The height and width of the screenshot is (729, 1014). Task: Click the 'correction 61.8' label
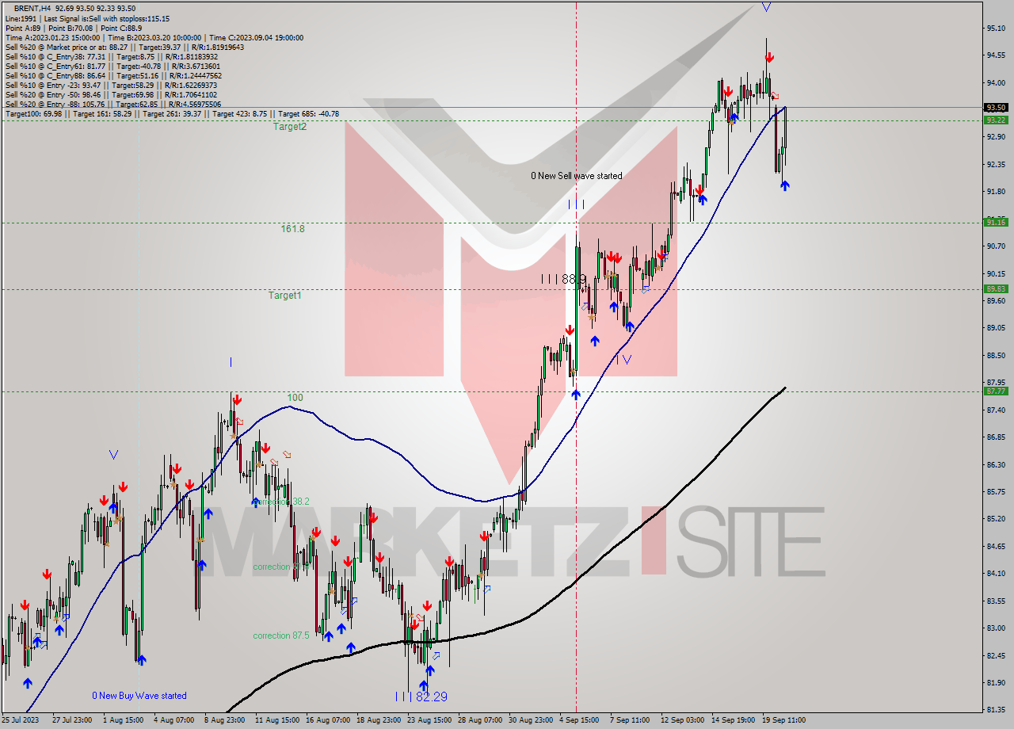tap(281, 567)
